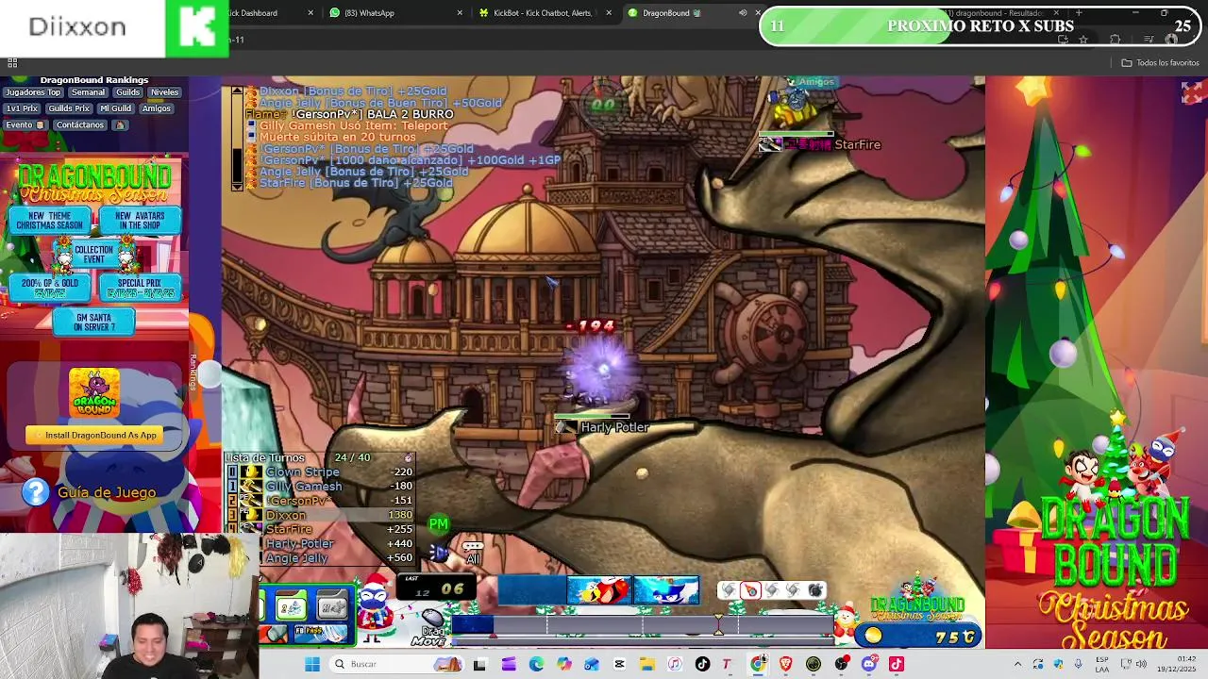The height and width of the screenshot is (679, 1208).
Task: Open File Explorer from the taskbar
Action: [x=646, y=664]
